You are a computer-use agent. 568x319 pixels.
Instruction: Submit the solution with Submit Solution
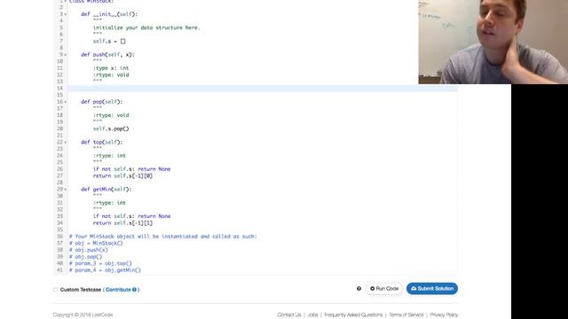pyautogui.click(x=432, y=289)
